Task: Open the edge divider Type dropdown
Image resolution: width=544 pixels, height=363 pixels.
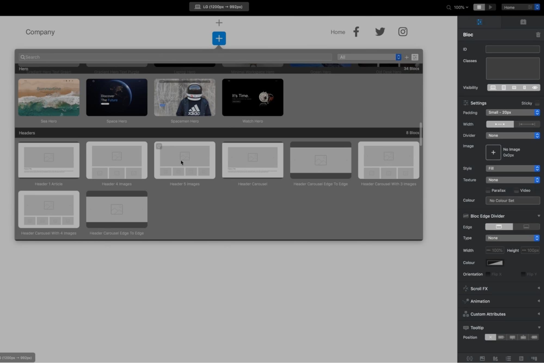Action: coord(512,238)
